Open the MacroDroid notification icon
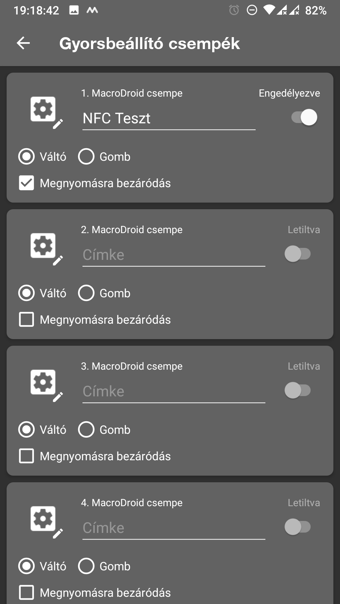 click(x=92, y=10)
